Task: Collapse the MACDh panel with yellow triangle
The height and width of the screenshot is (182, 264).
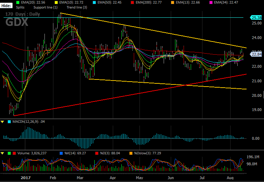Action: tap(2, 122)
